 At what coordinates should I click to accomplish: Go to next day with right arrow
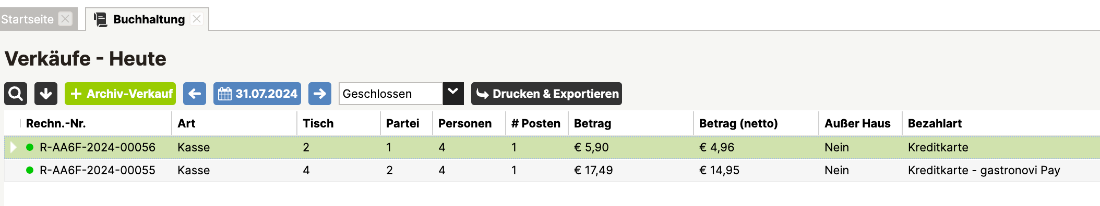[320, 94]
